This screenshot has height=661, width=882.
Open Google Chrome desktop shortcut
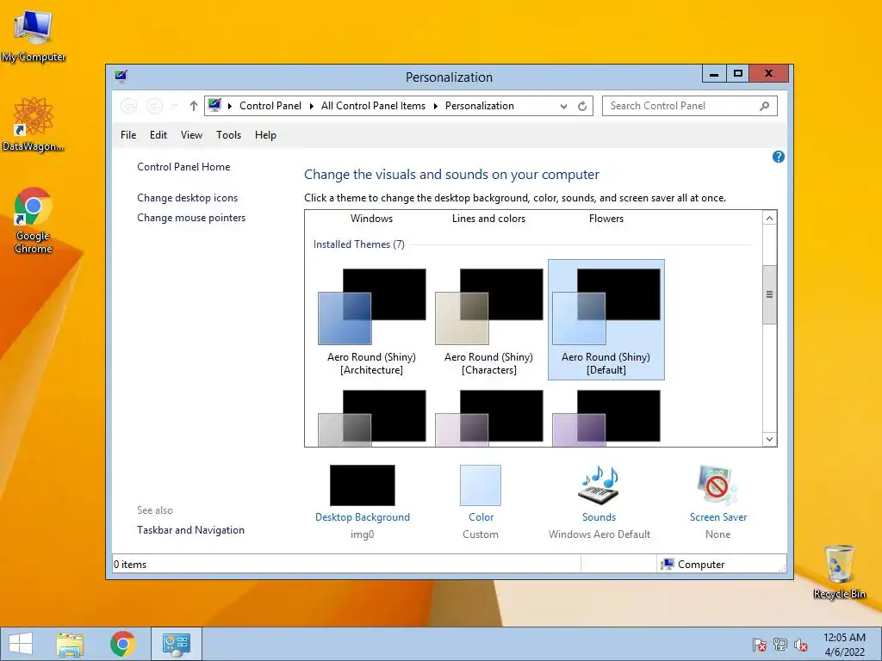pyautogui.click(x=34, y=219)
